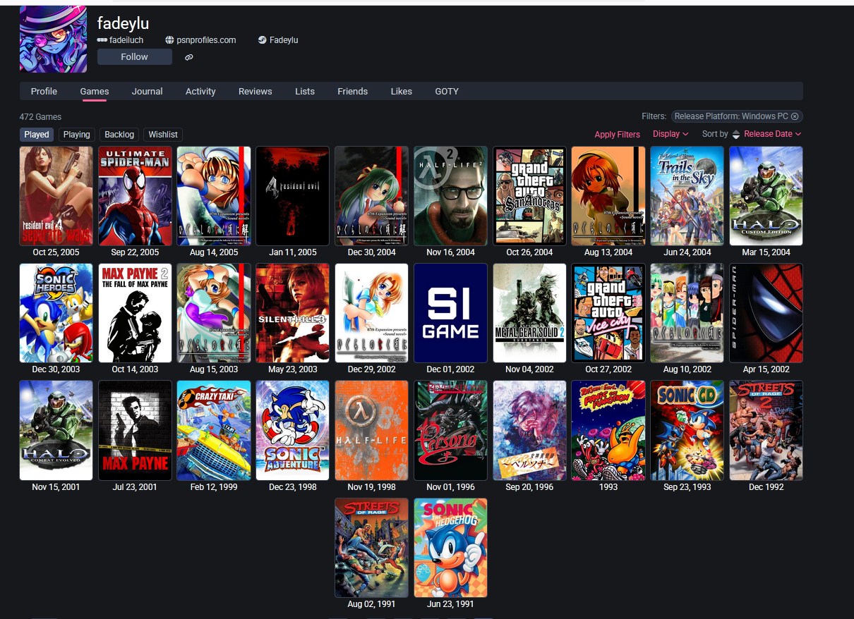
Task: Click the 'Nov 16, 2004' release date
Action: coord(450,252)
